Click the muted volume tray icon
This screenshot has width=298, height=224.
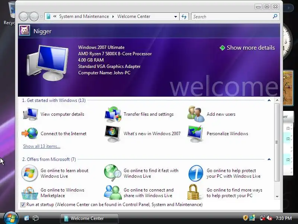point(269,218)
